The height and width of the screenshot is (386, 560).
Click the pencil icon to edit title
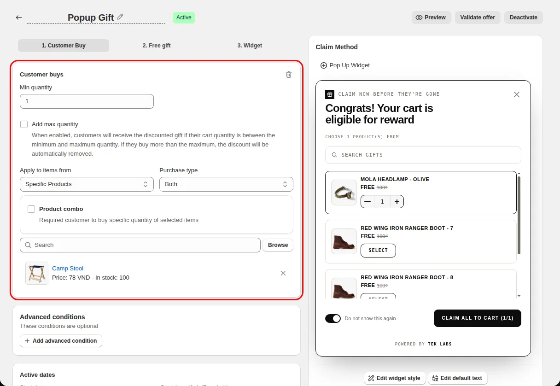pos(120,17)
